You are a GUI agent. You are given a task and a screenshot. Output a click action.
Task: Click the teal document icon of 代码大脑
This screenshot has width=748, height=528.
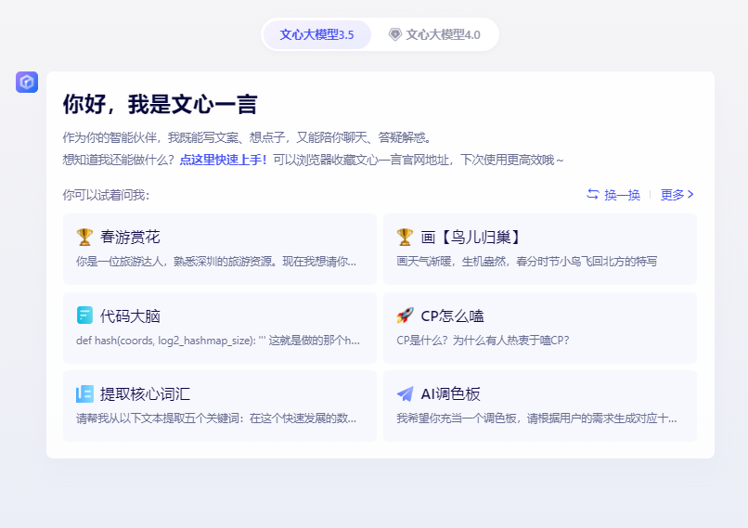click(x=84, y=316)
